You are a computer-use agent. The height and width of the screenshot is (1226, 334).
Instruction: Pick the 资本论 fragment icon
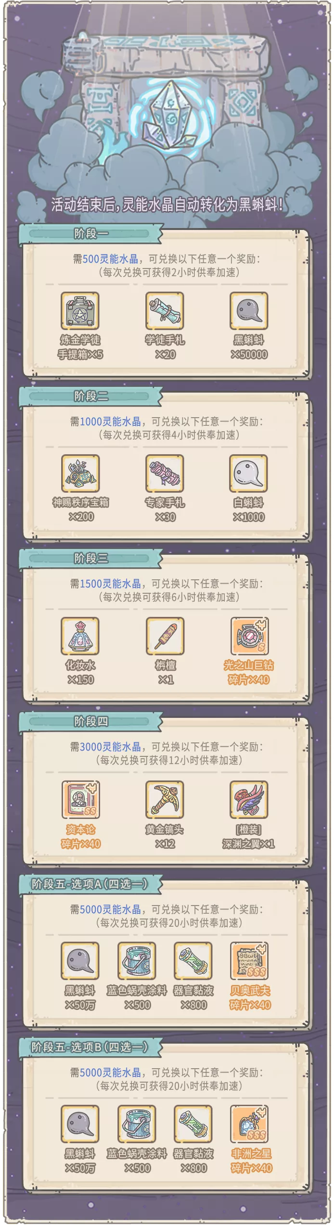point(81,800)
